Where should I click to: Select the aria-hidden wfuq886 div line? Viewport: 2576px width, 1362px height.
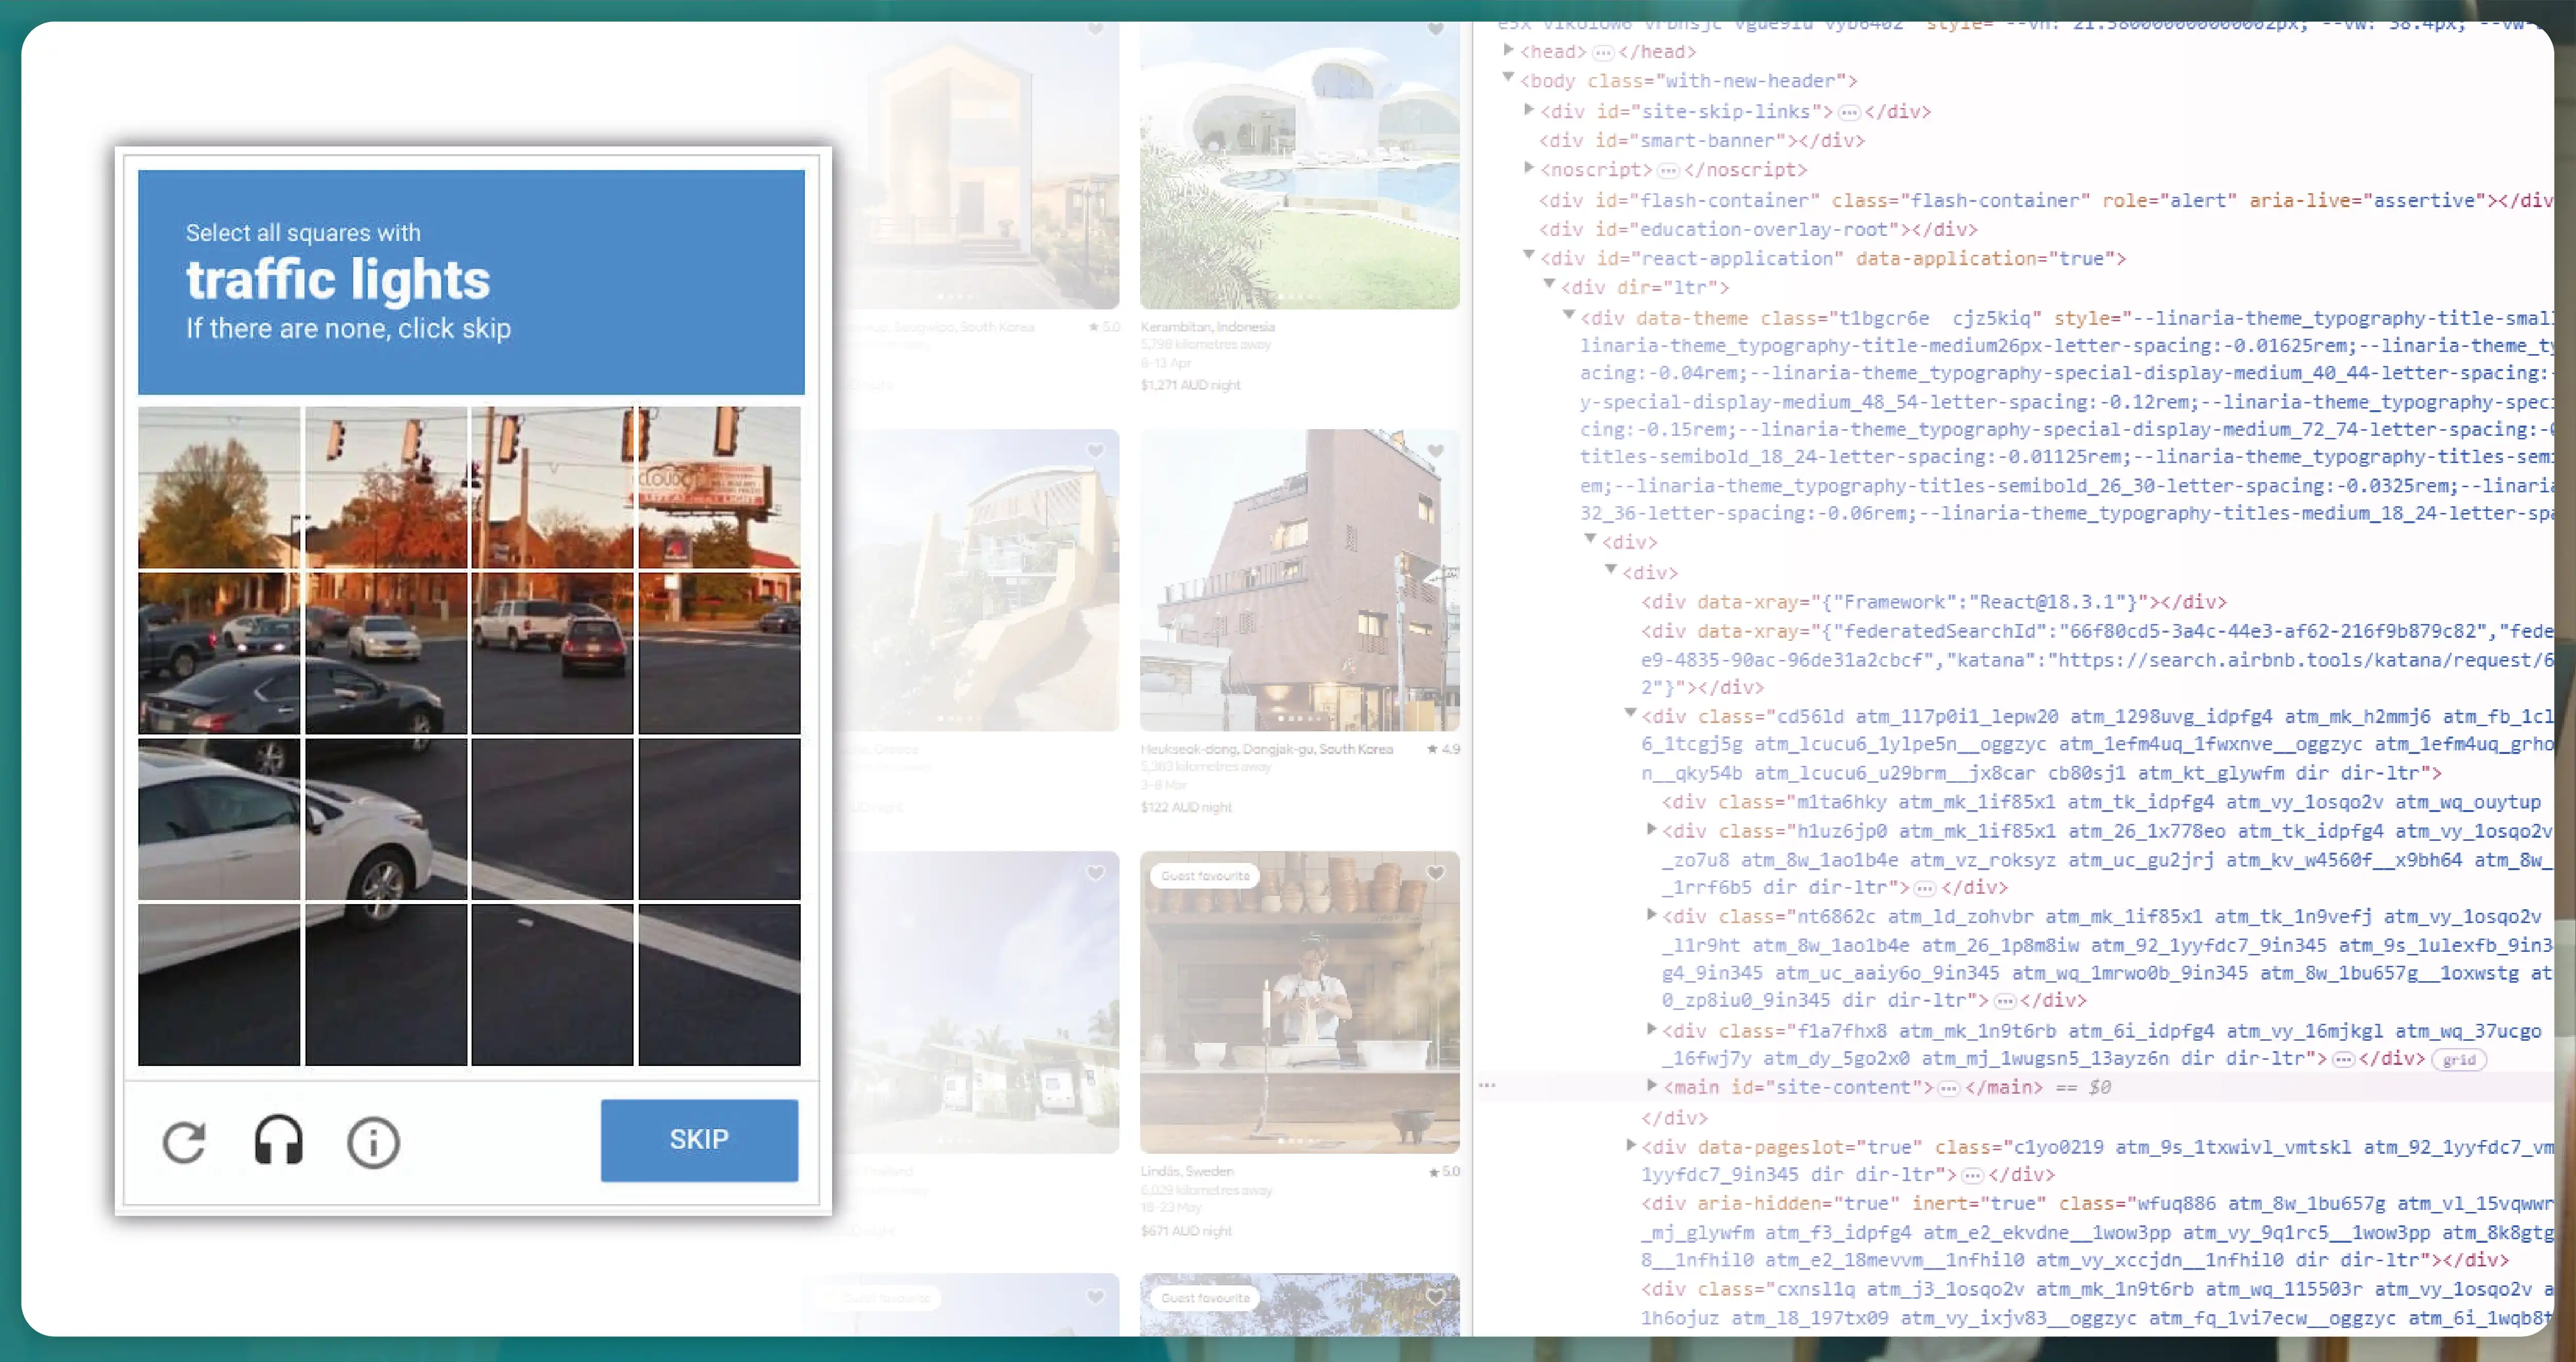click(x=2097, y=1232)
